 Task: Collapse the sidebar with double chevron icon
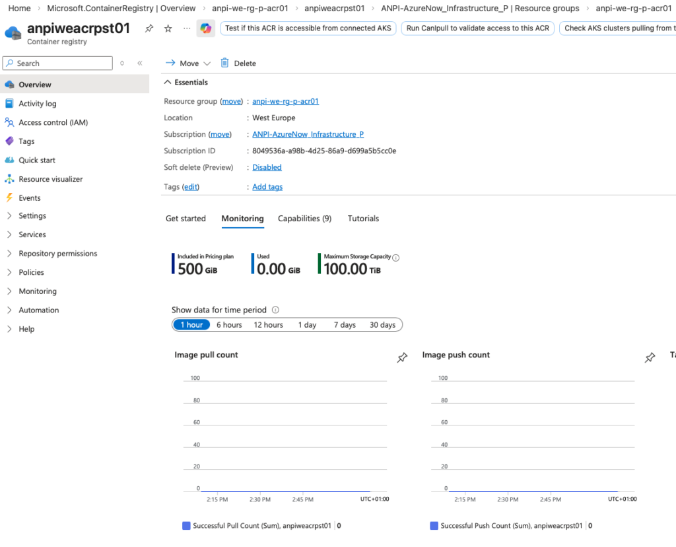click(x=140, y=63)
